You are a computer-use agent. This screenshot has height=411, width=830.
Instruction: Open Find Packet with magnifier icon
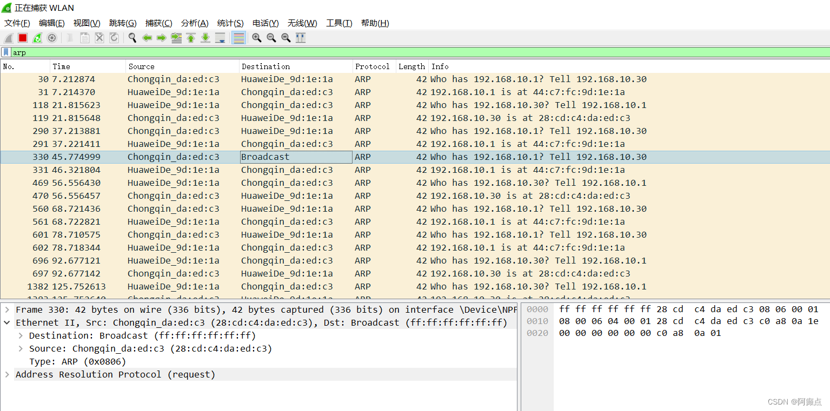coord(132,38)
